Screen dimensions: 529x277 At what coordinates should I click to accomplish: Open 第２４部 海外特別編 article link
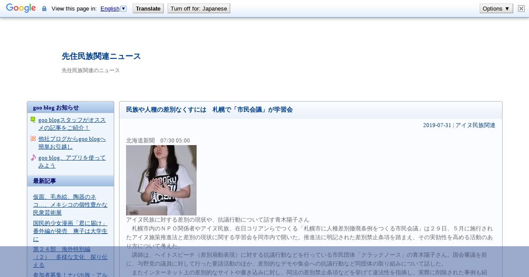[70, 257]
